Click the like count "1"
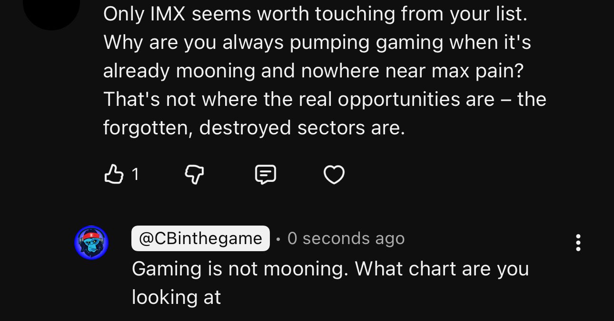614x321 pixels. (135, 175)
